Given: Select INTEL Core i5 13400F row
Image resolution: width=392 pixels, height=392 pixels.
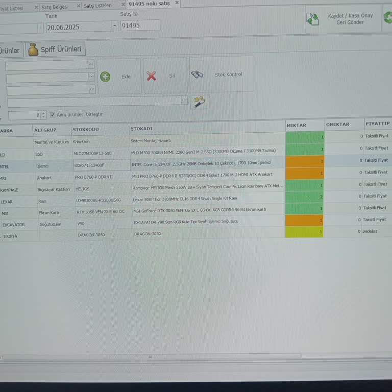Looking at the screenshot, I should tap(196, 163).
